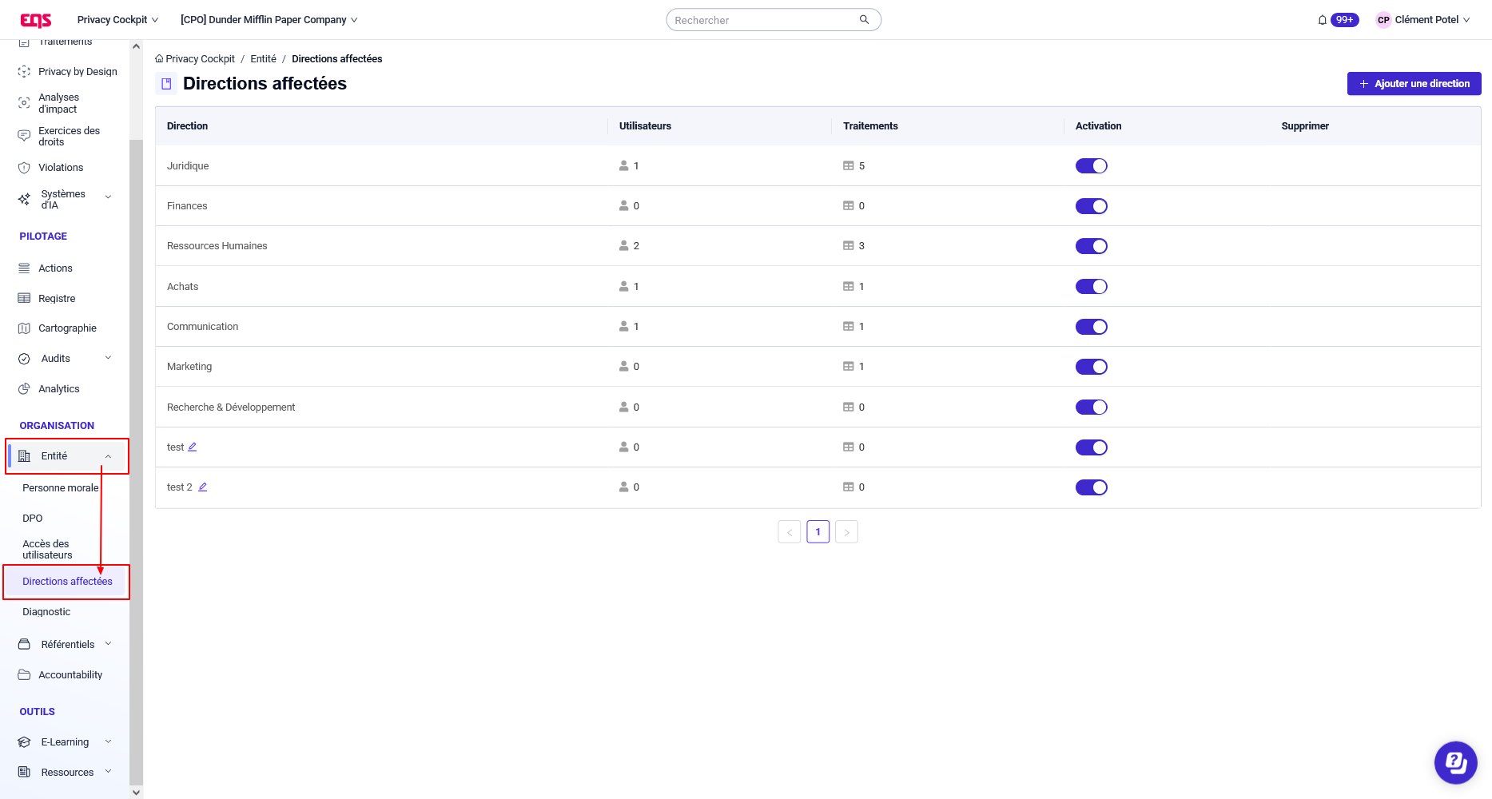The image size is (1492, 799).
Task: Click the Entité breadcrumb link
Action: point(263,59)
